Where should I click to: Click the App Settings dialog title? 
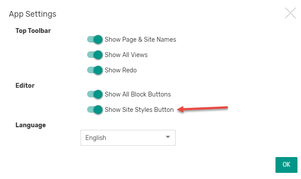click(33, 14)
